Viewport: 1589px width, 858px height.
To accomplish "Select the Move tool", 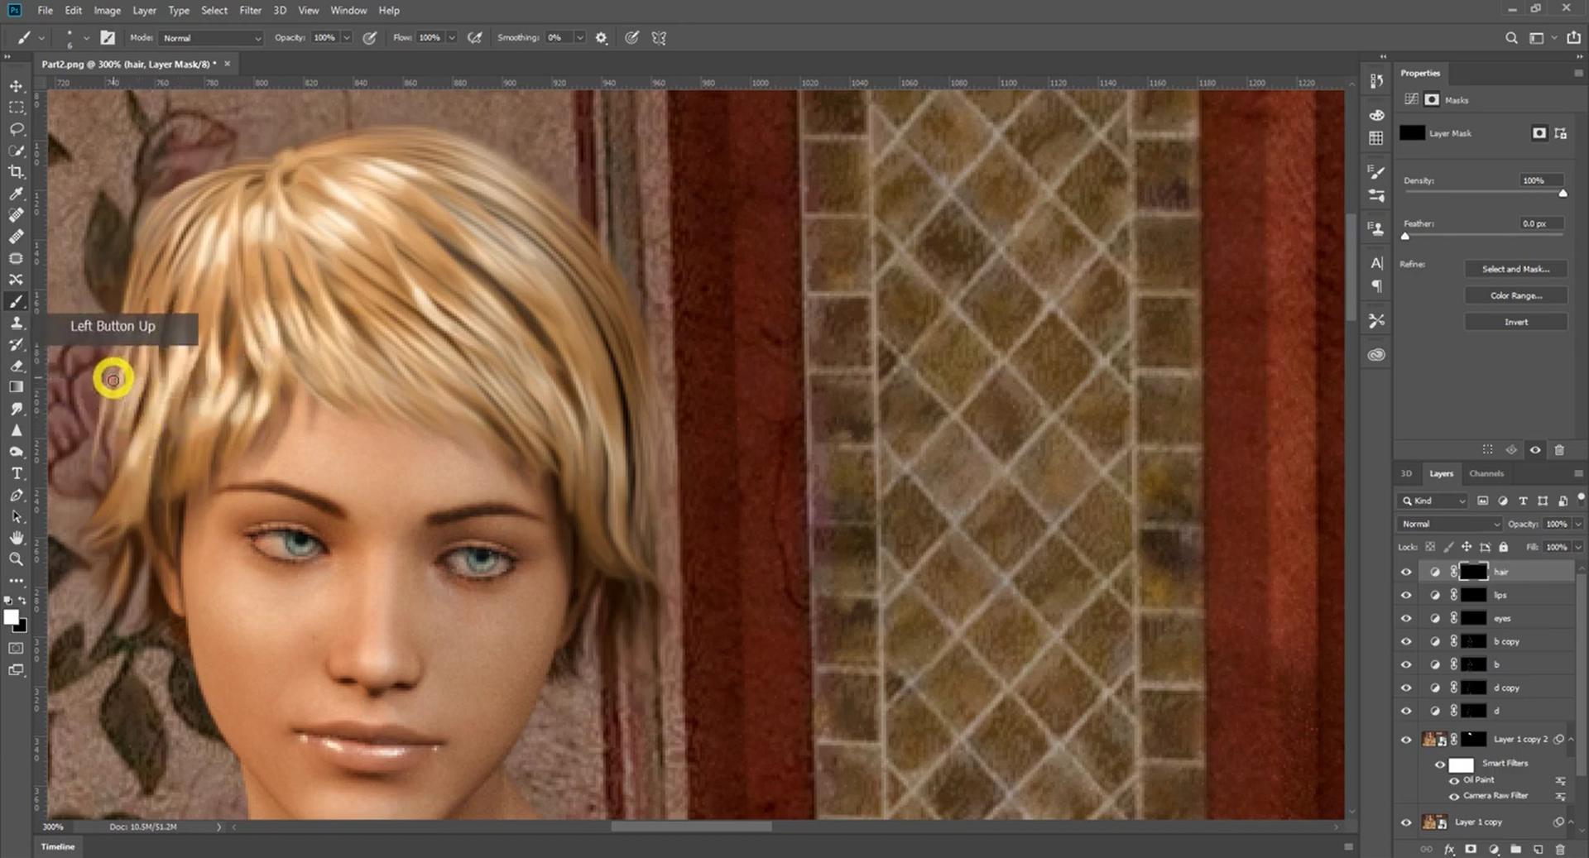I will click(16, 86).
